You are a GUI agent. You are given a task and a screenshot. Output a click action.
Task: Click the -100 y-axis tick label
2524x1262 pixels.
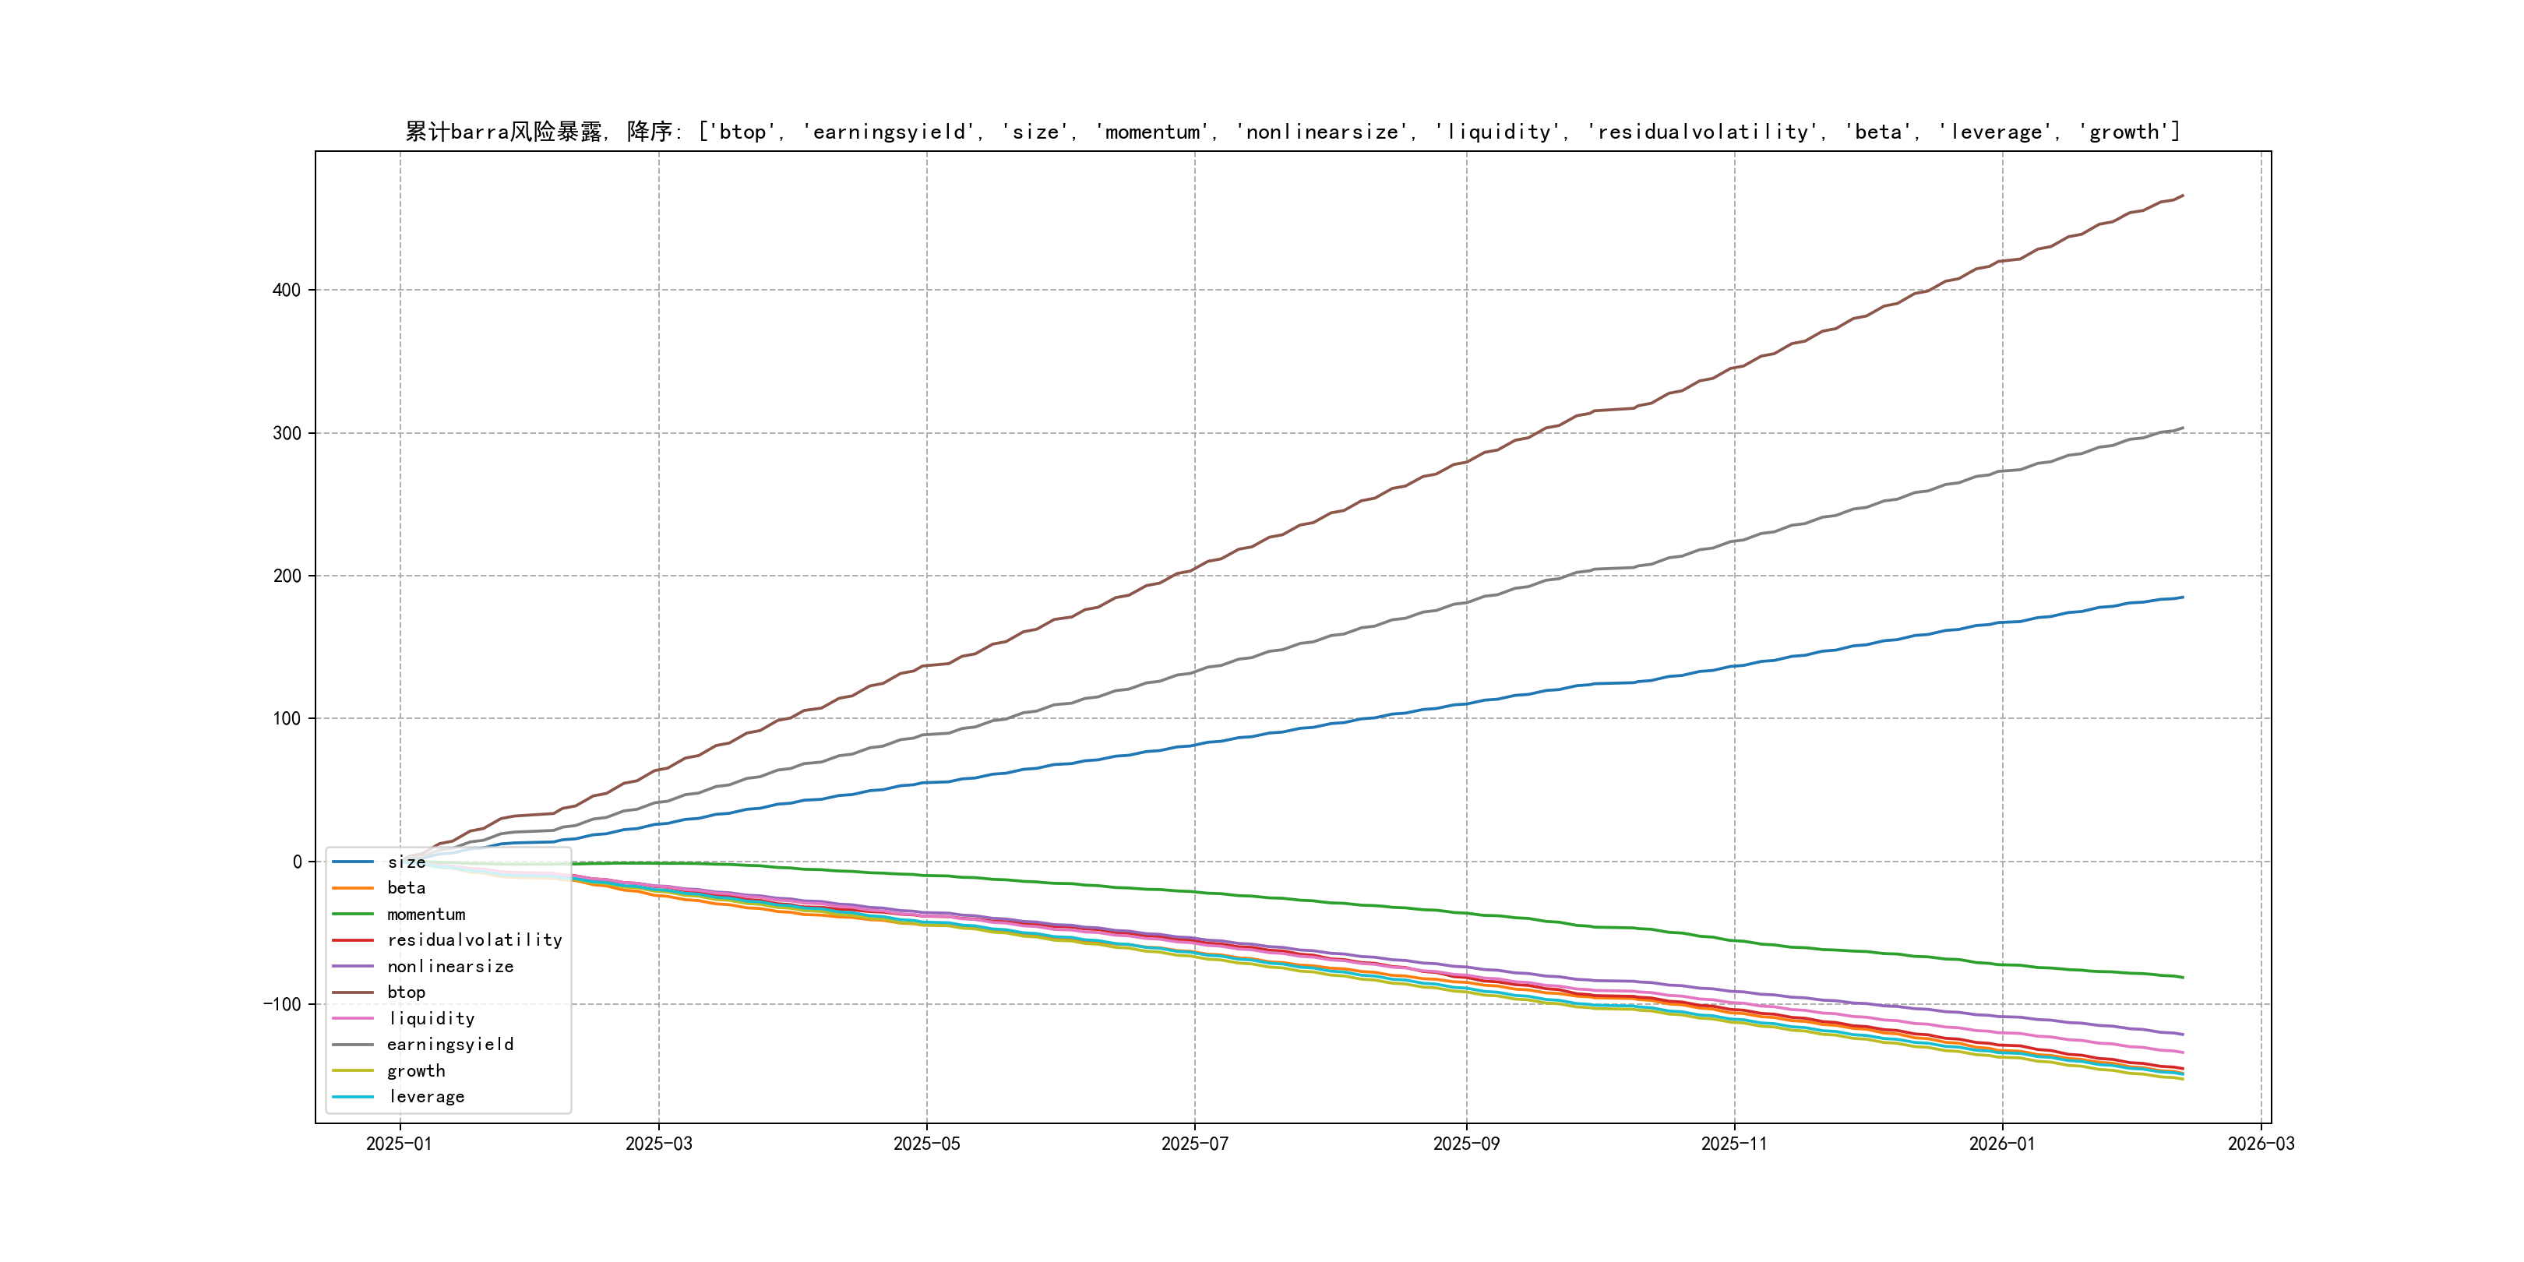tap(281, 1004)
